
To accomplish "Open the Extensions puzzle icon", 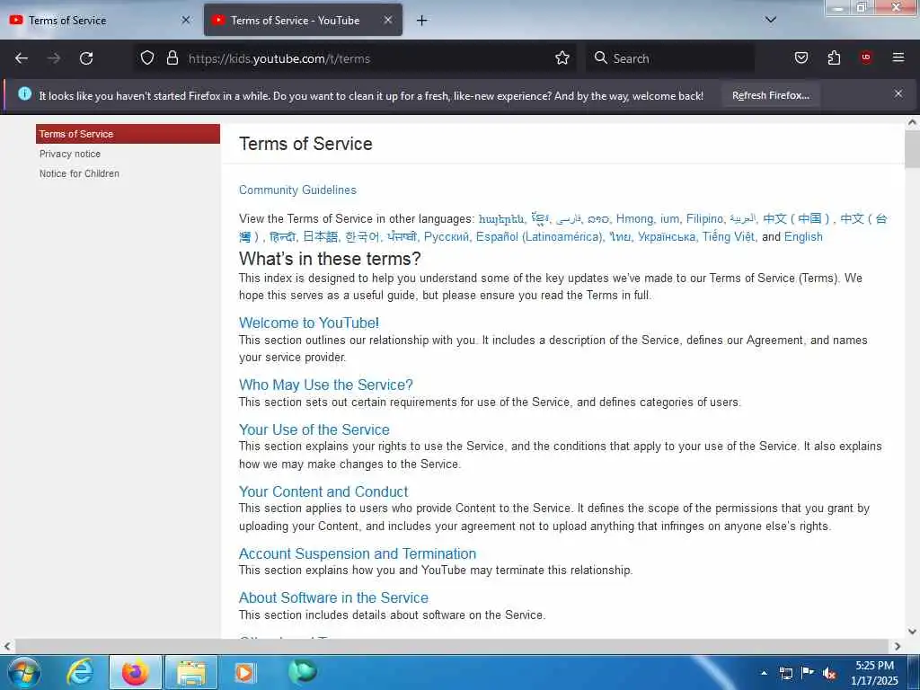I will pyautogui.click(x=834, y=58).
